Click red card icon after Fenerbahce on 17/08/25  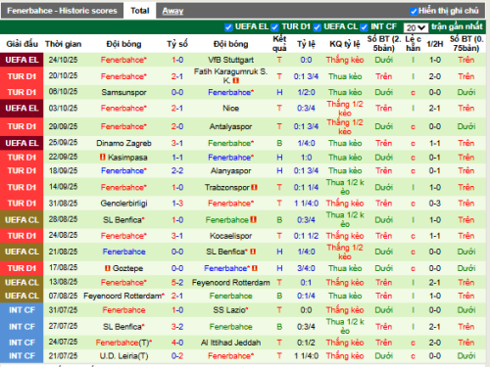[255, 268]
